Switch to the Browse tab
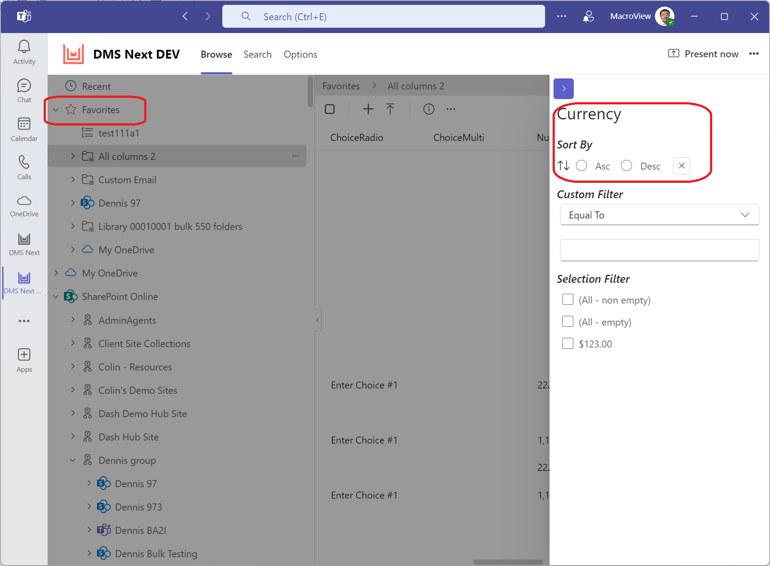The height and width of the screenshot is (566, 770). pyautogui.click(x=216, y=55)
